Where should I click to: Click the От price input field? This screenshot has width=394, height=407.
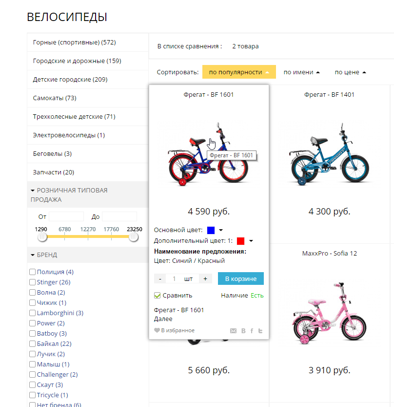[66, 216]
